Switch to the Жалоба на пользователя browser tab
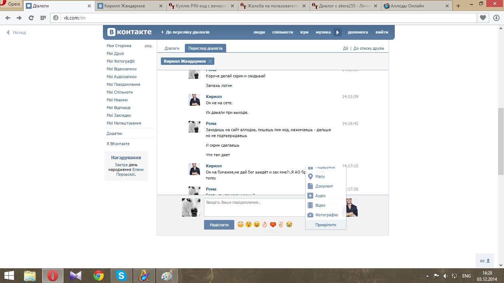Screen dimensions: 504x283 click(273, 6)
